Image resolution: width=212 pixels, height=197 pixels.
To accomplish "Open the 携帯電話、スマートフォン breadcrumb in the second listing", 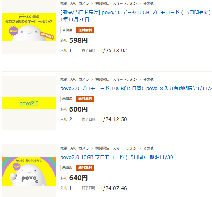I will (116, 80).
